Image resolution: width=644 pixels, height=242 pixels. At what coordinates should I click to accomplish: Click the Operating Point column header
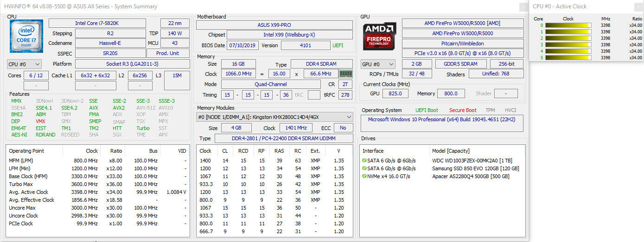tap(35, 151)
